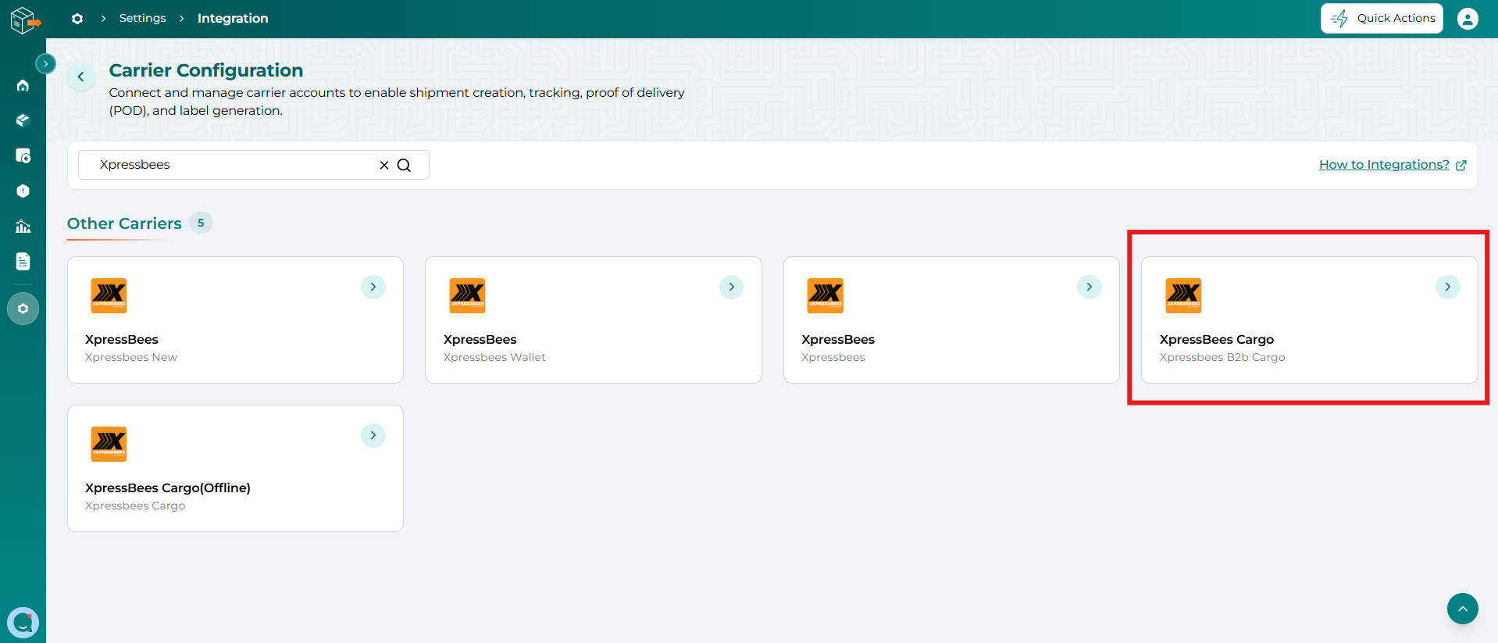1498x643 pixels.
Task: Open the XpressBees Cargo B2b arrow
Action: point(1447,287)
